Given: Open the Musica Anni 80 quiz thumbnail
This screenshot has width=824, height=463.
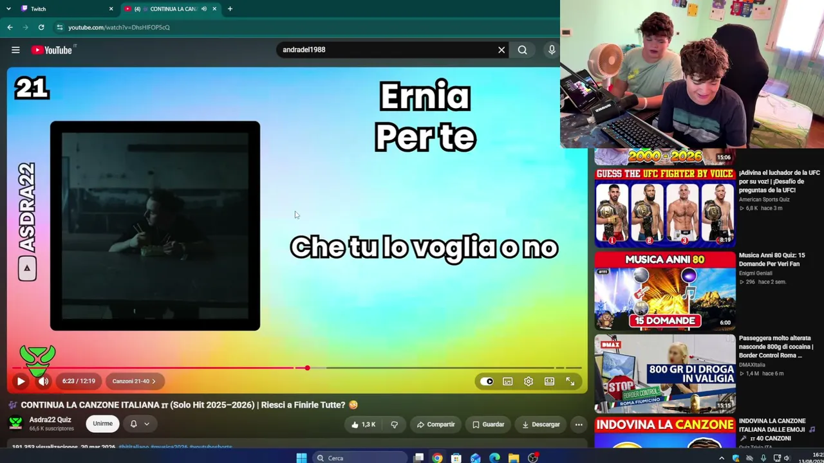Looking at the screenshot, I should (665, 291).
